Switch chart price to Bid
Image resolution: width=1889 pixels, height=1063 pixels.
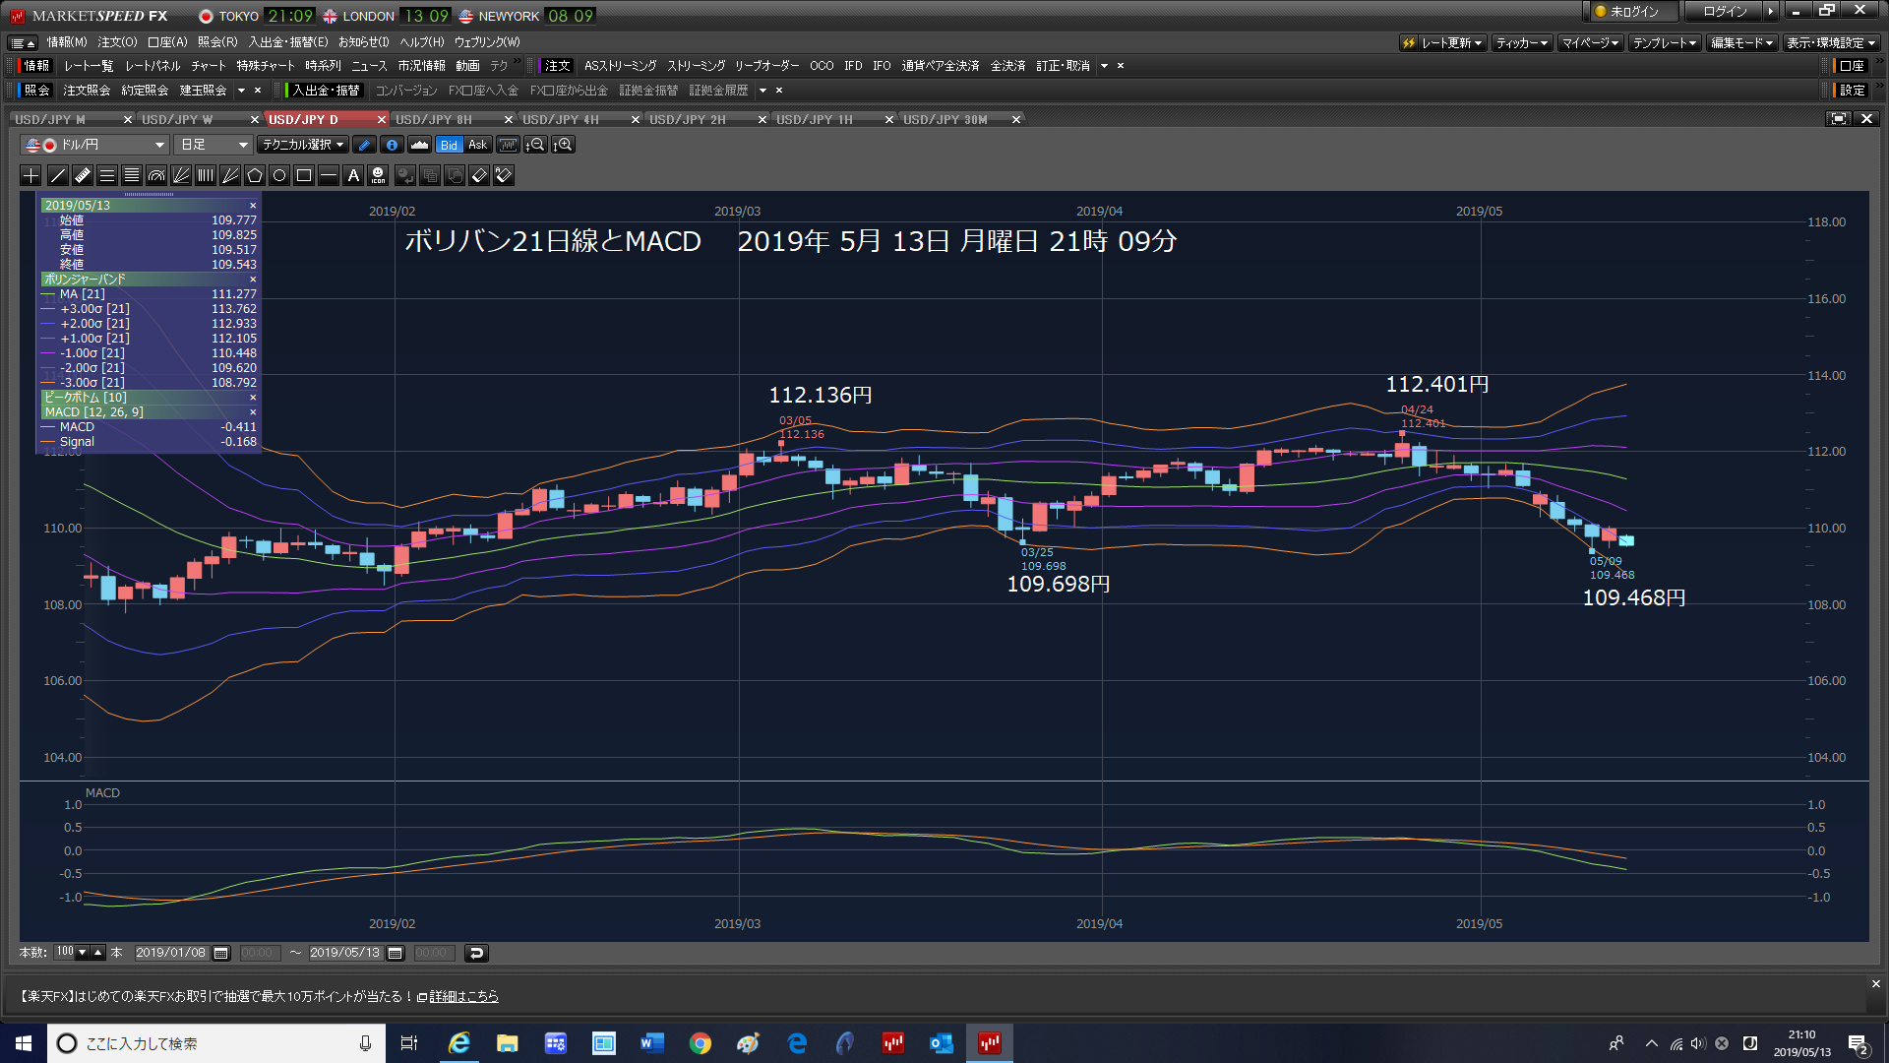tap(449, 145)
